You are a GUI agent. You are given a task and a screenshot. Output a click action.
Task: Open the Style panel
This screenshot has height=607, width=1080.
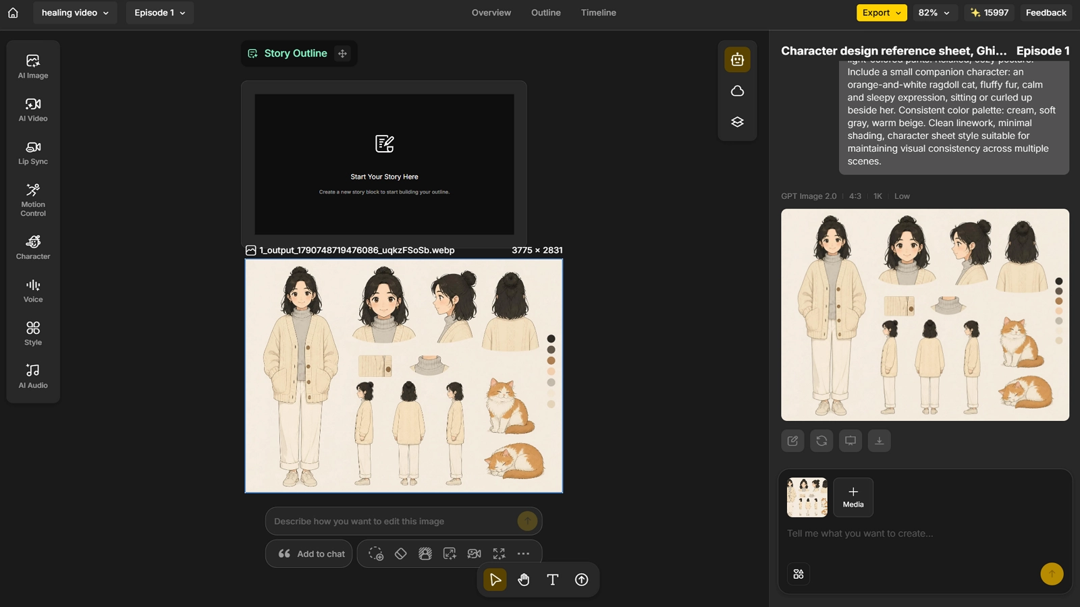[x=33, y=334]
